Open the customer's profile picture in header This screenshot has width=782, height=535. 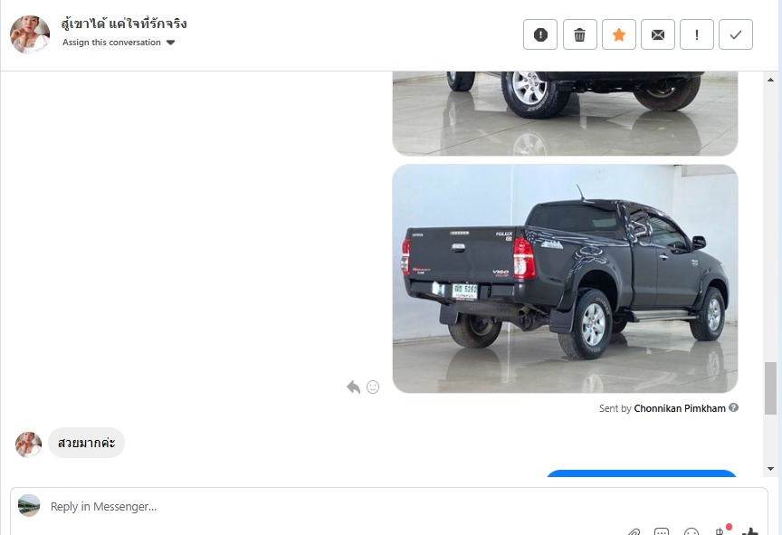[x=30, y=34]
